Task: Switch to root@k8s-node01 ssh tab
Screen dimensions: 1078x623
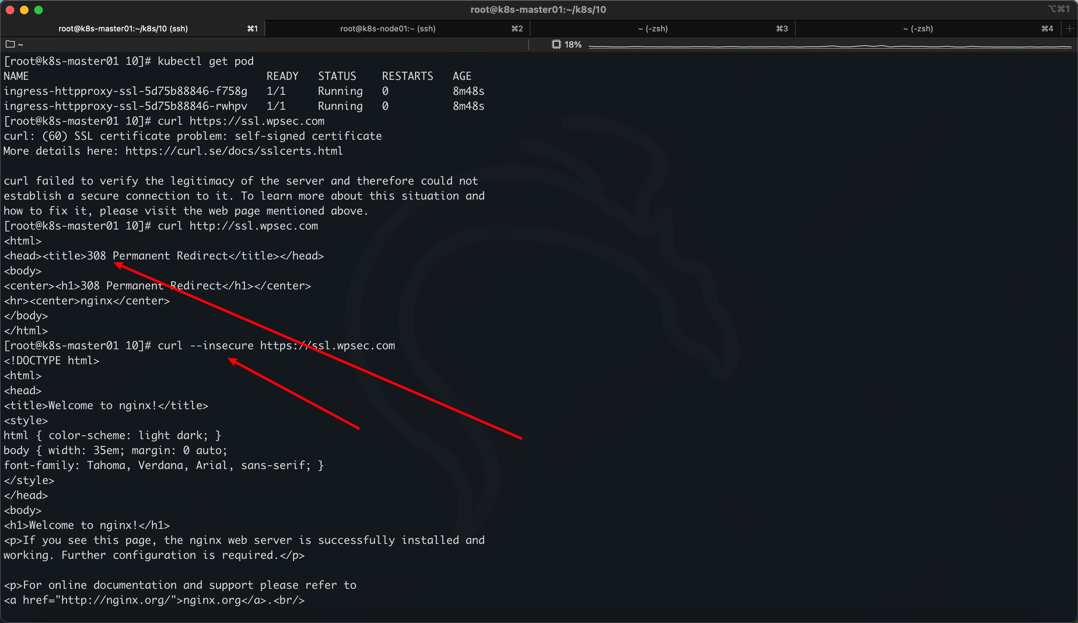Action: (x=387, y=29)
